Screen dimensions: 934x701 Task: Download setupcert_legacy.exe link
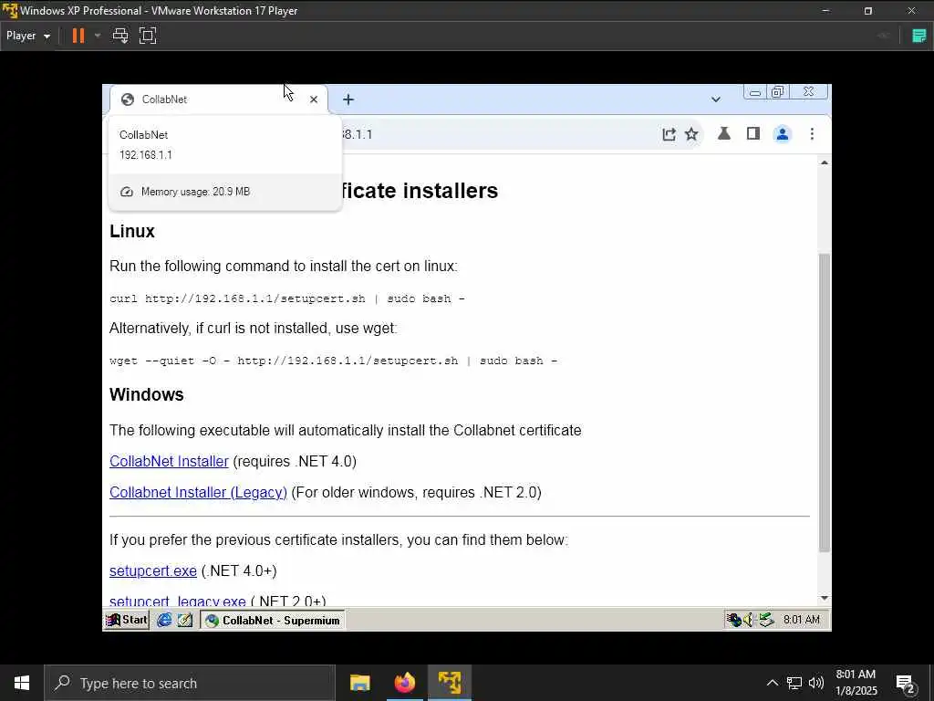178,601
